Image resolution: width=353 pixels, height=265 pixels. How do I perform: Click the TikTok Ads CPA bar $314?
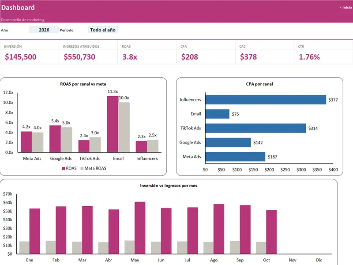pyautogui.click(x=256, y=128)
